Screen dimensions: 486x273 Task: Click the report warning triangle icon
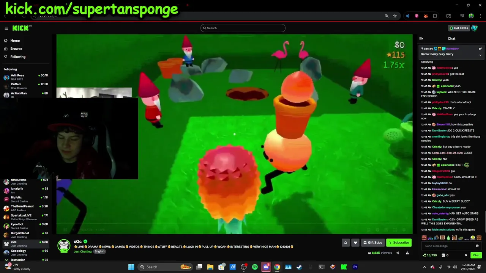(407, 253)
